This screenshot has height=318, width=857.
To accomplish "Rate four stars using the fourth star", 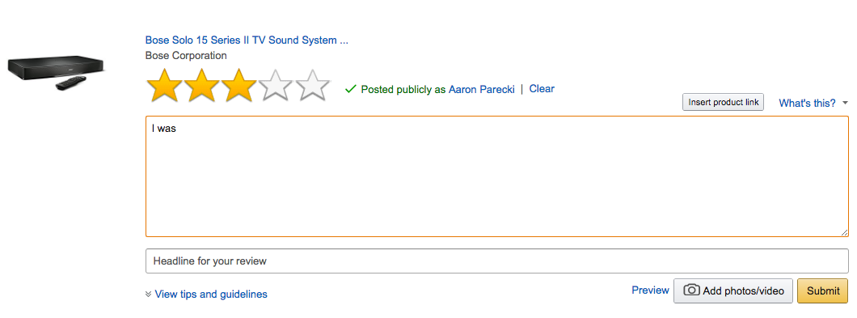I will (x=276, y=86).
